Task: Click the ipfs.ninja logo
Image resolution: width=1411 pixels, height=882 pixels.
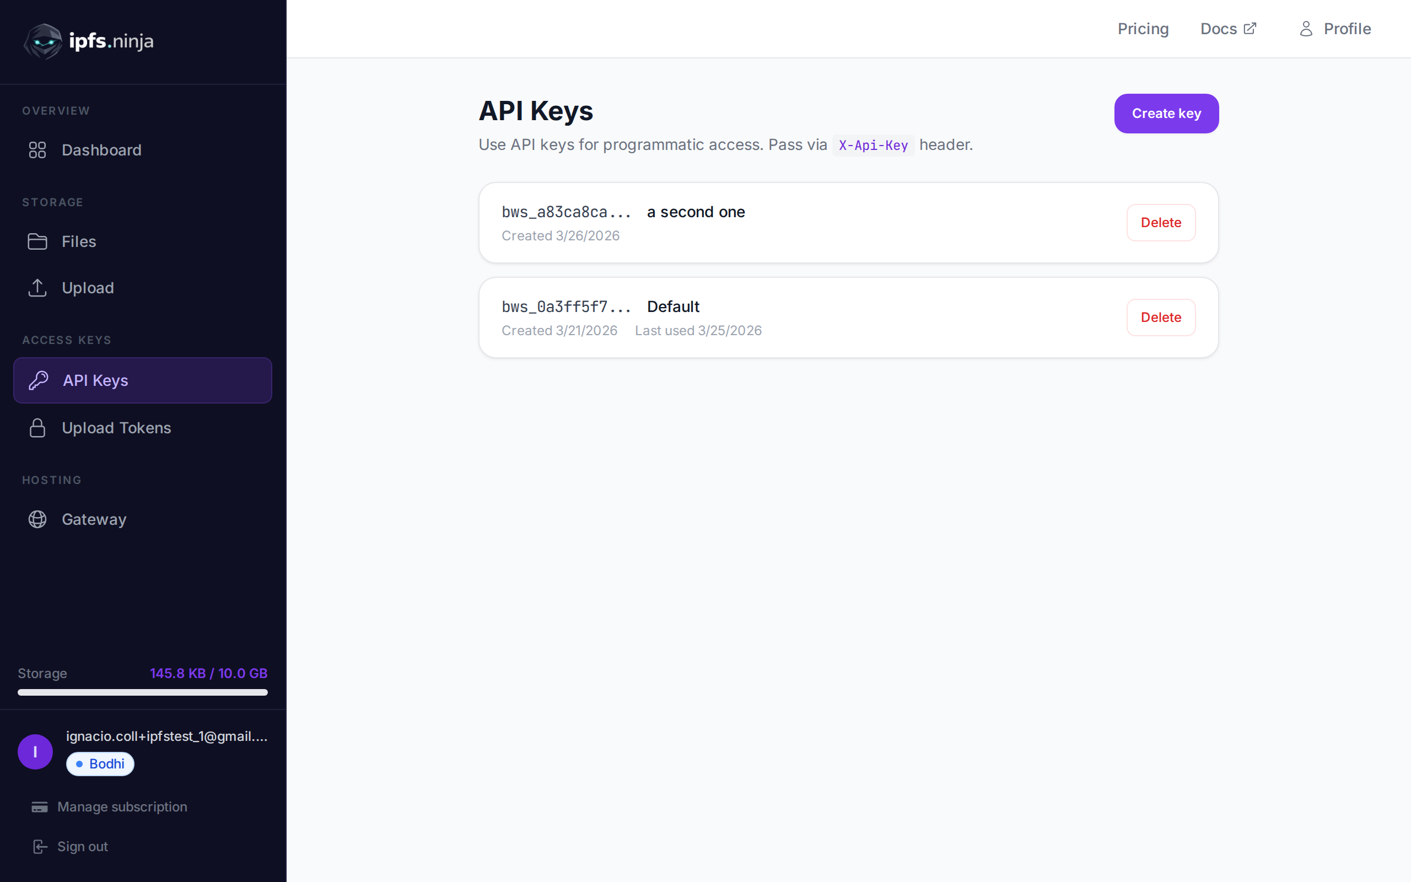Action: [x=88, y=41]
